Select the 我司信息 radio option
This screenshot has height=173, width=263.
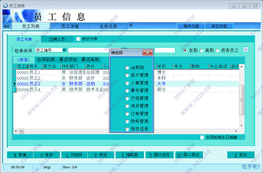tap(127, 129)
